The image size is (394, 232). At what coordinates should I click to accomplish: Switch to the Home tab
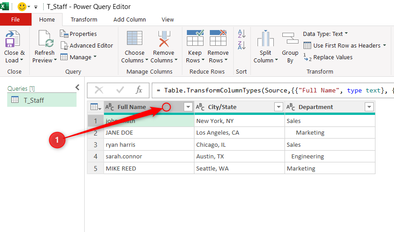click(x=47, y=20)
